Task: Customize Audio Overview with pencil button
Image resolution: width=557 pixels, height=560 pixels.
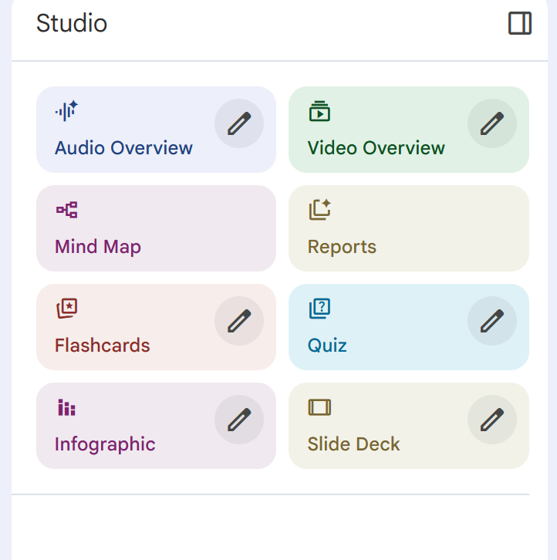Action: pyautogui.click(x=239, y=123)
